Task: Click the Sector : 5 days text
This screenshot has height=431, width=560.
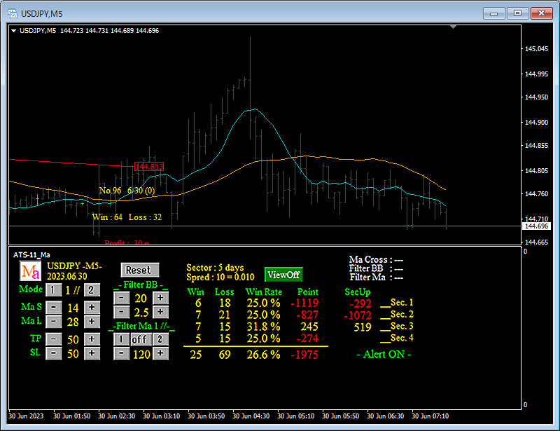Action: click(215, 268)
